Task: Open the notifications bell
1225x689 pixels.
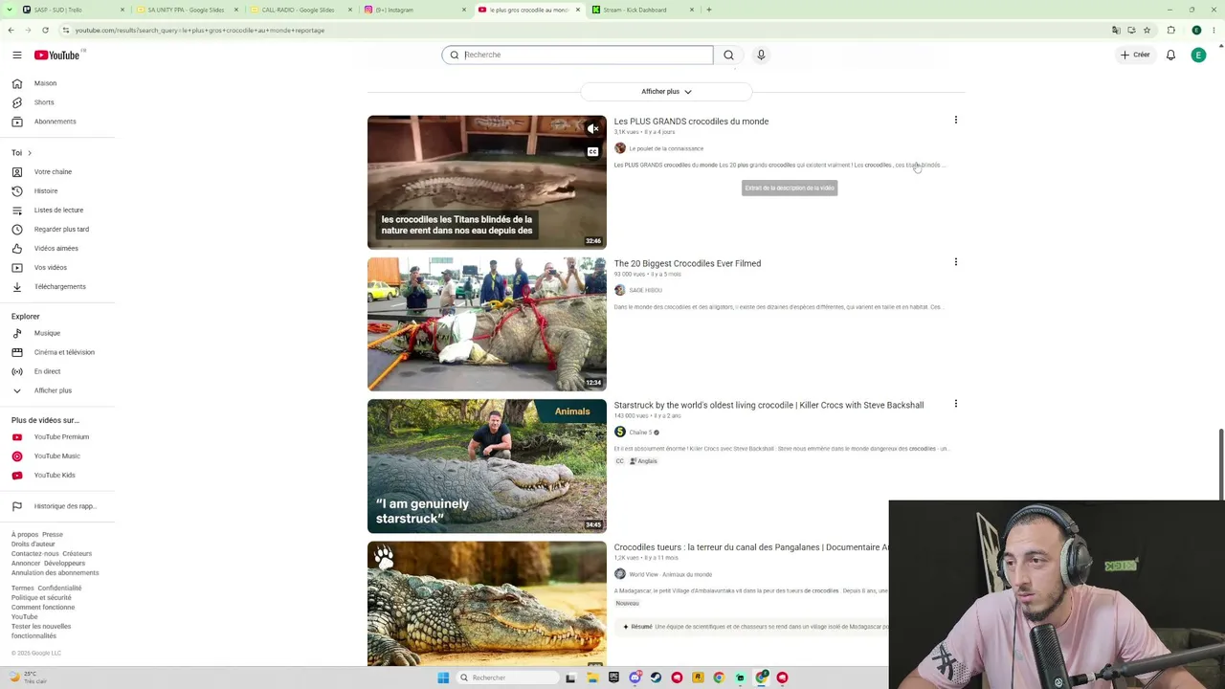Action: (1170, 56)
